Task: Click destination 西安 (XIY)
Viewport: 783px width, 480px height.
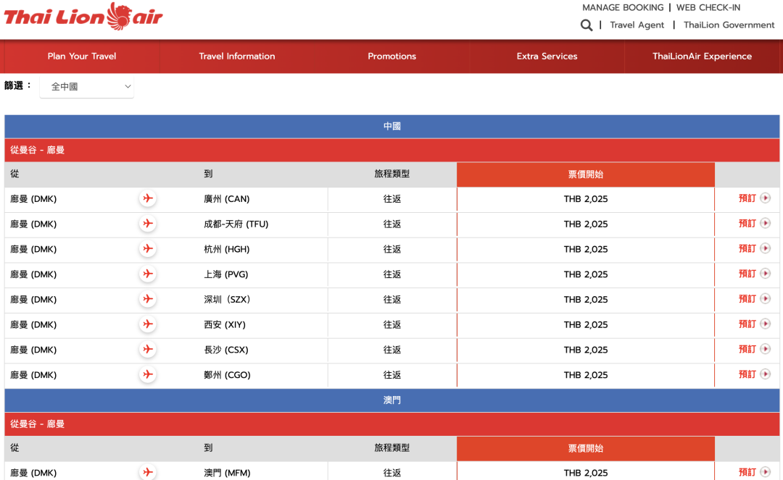Action: pyautogui.click(x=225, y=324)
